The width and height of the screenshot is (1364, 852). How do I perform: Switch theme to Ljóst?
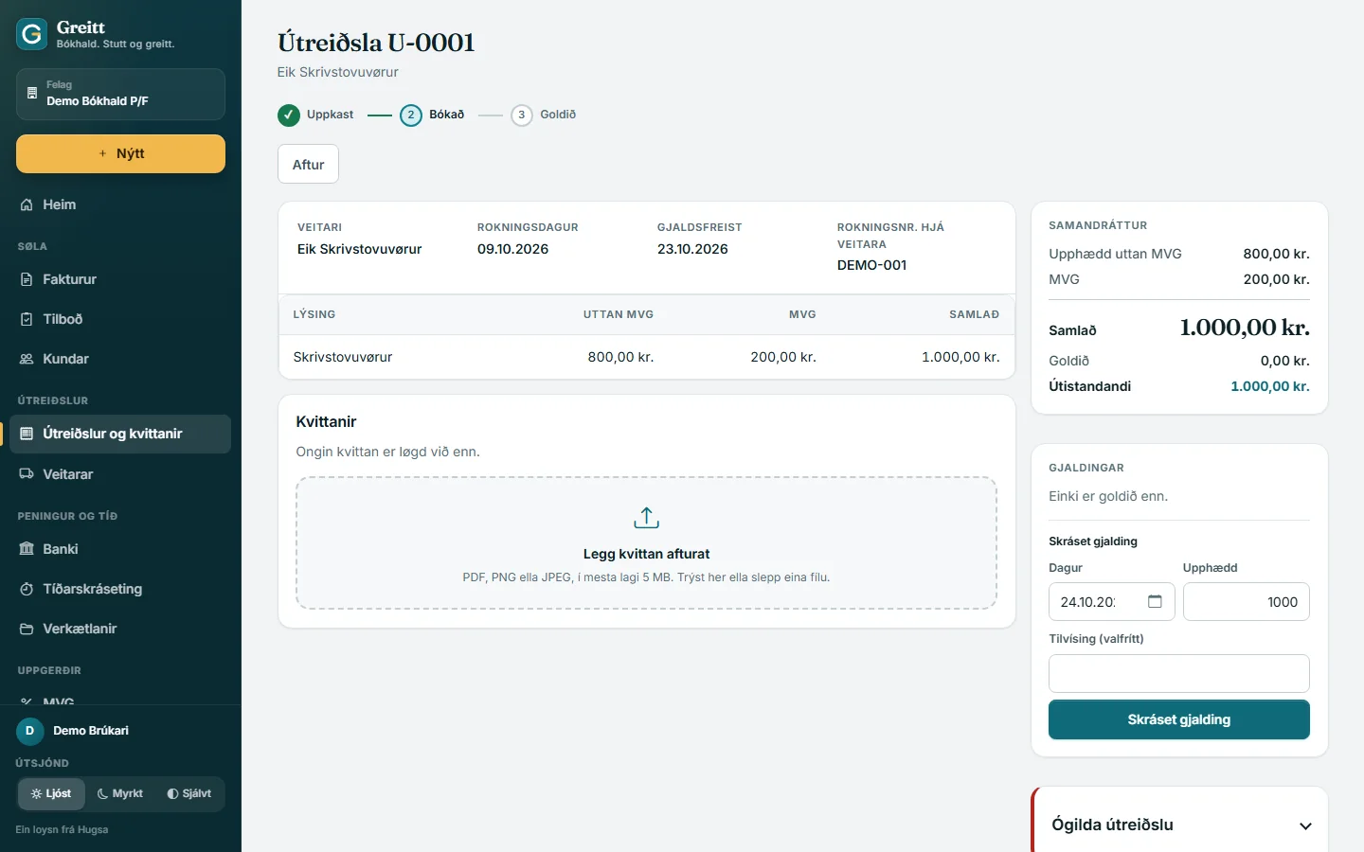[51, 793]
